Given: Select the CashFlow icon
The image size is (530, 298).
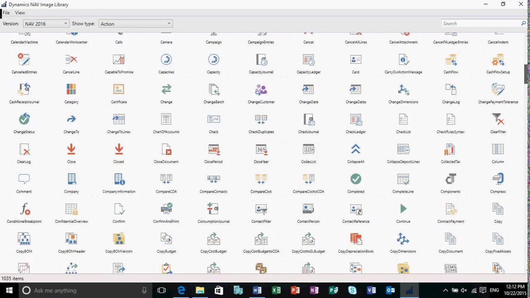Looking at the screenshot, I should pos(450,60).
